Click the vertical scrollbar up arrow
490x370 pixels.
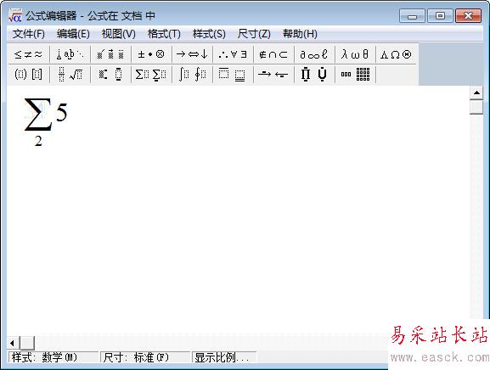coord(476,93)
